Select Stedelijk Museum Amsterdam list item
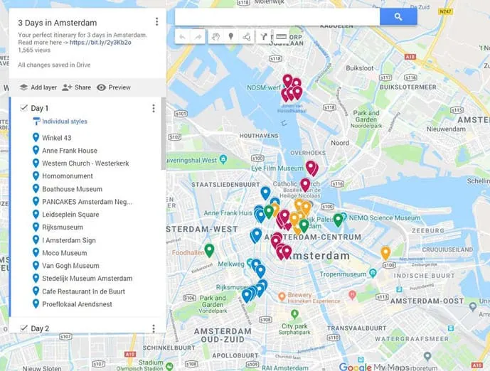 [x=87, y=279]
